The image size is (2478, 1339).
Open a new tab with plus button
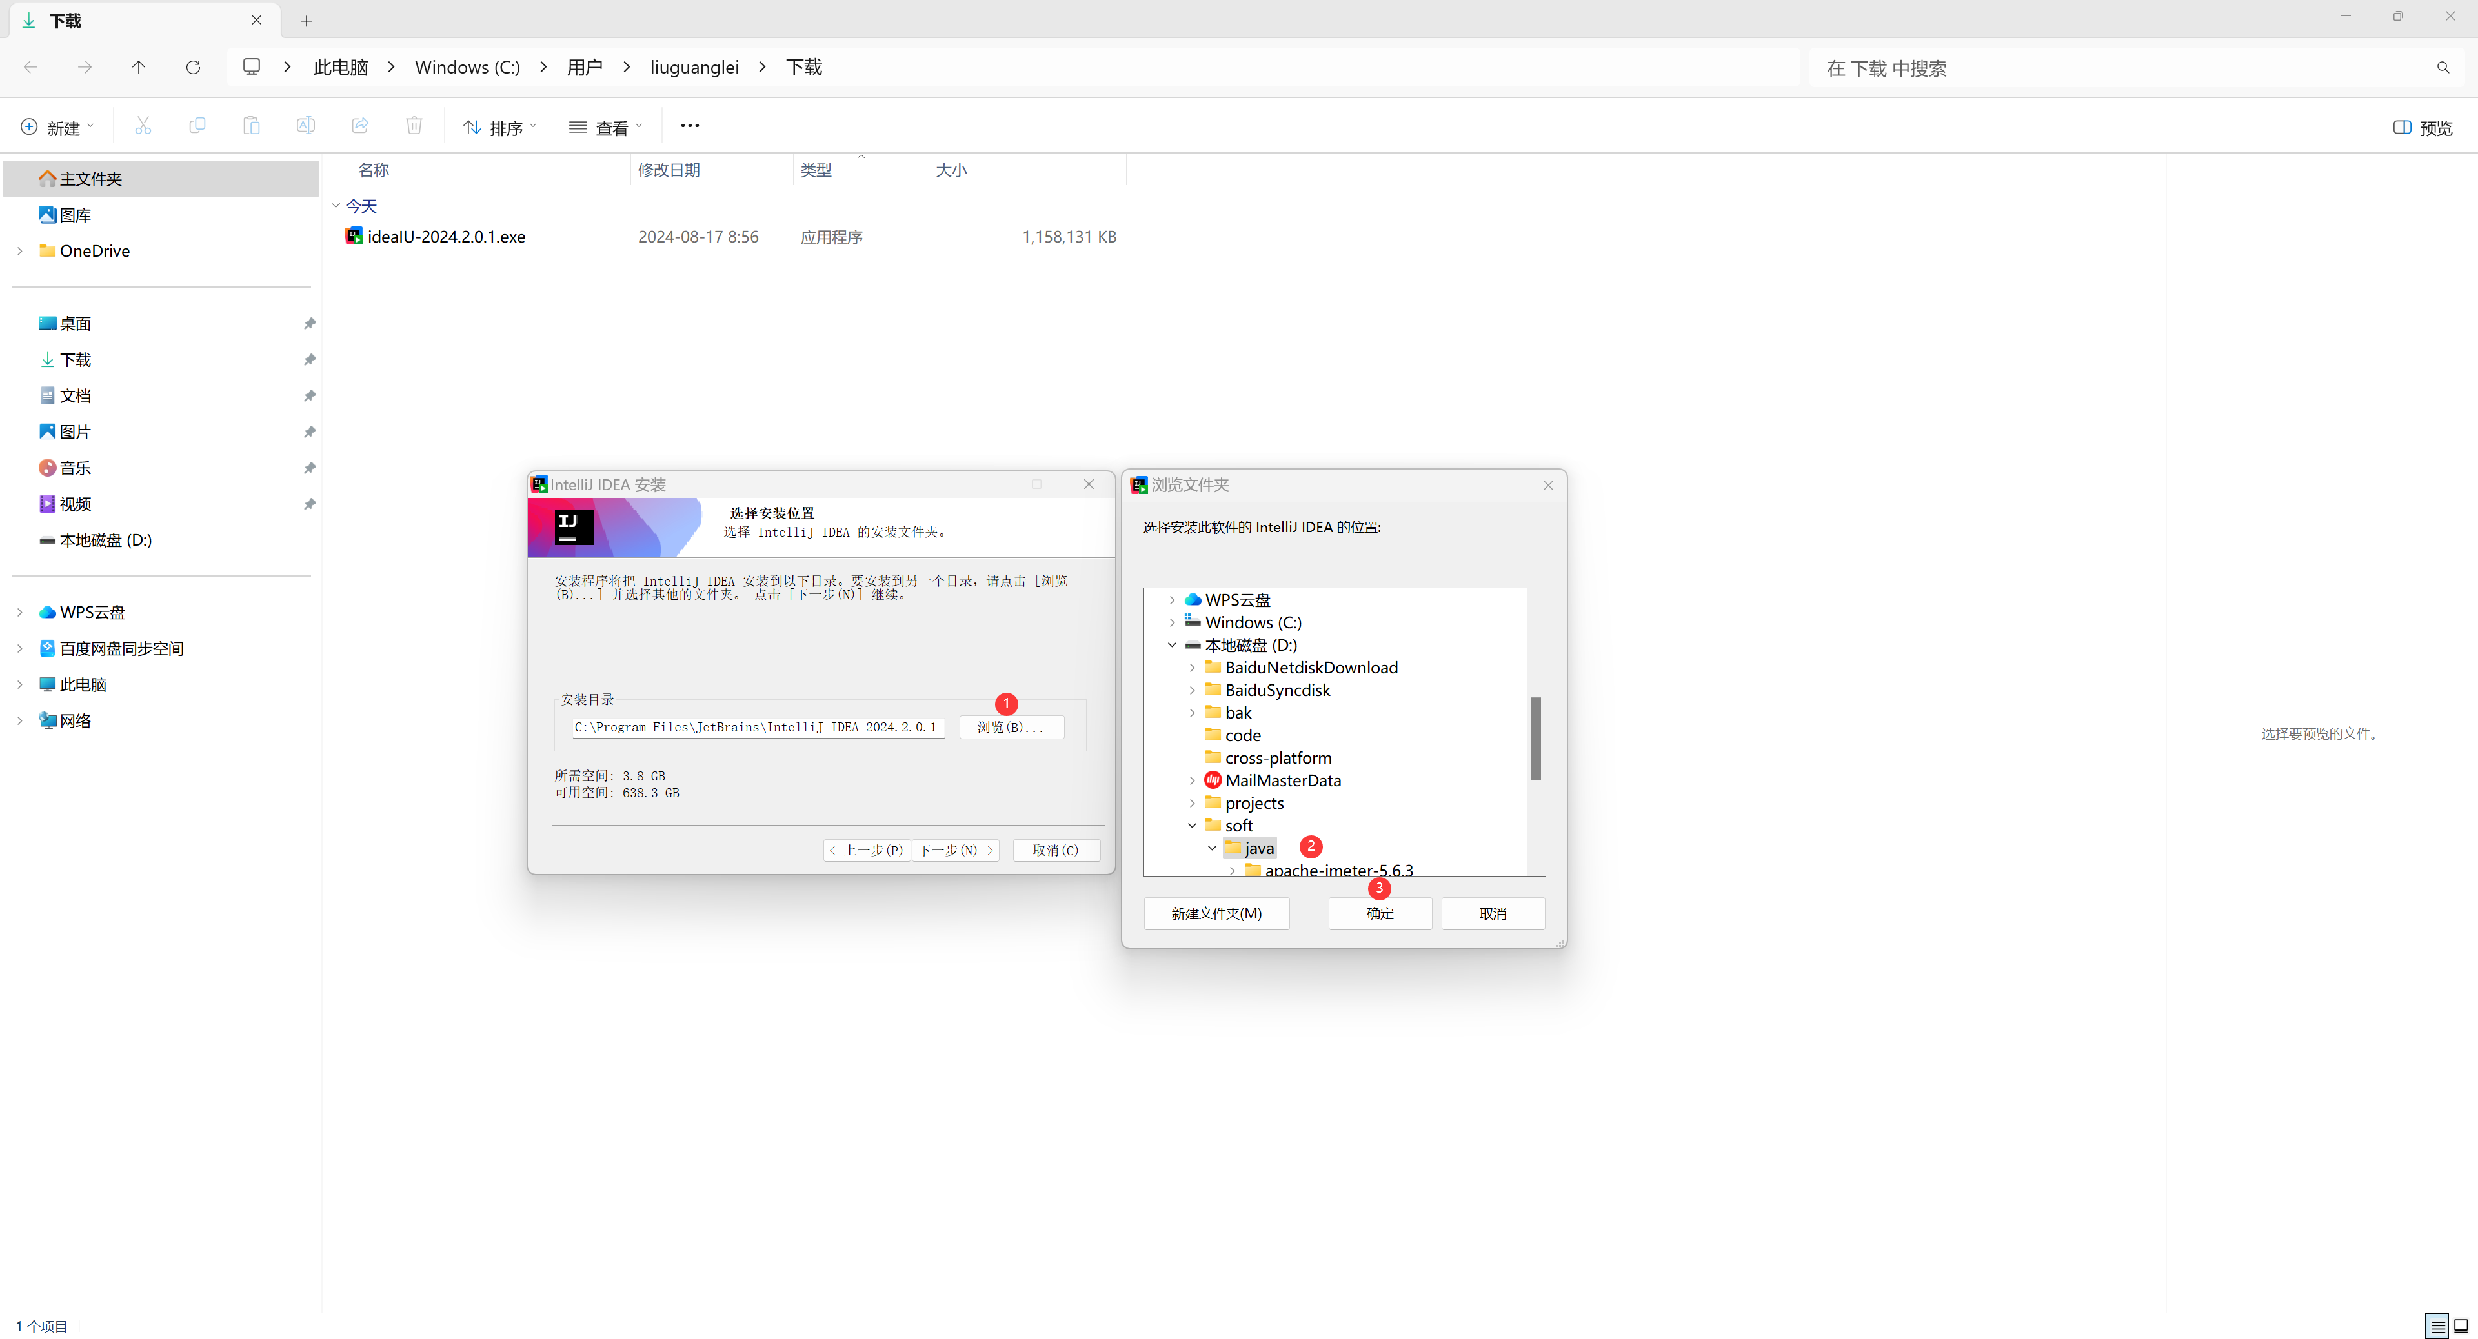[306, 21]
